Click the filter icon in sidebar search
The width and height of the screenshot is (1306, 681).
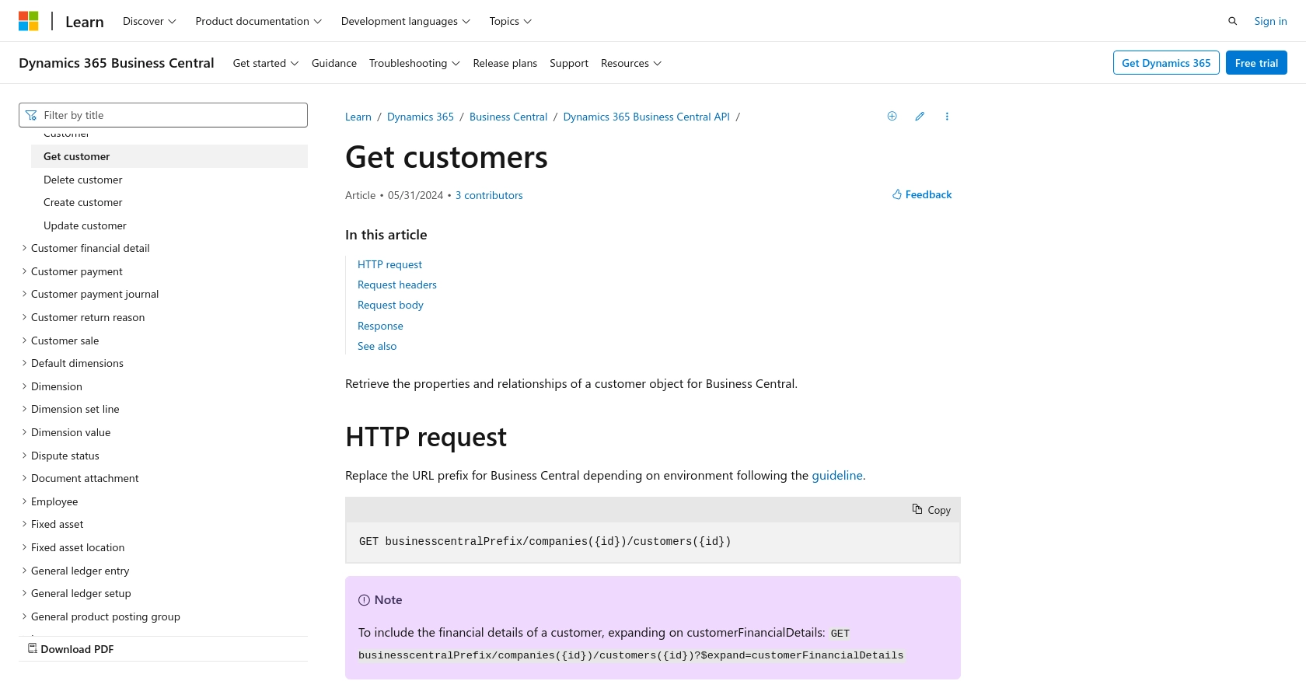coord(31,115)
